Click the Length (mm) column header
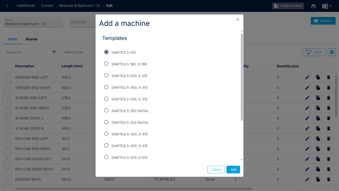Image resolution: width=339 pixels, height=191 pixels. pyautogui.click(x=72, y=66)
